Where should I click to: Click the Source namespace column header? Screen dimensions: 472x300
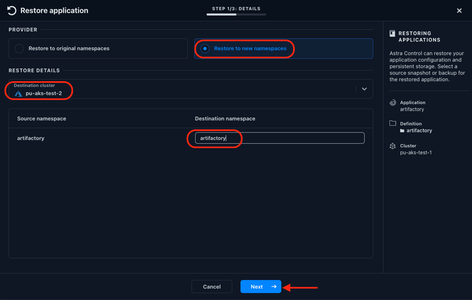tap(42, 118)
